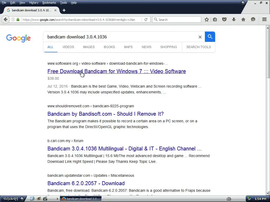The width and height of the screenshot is (270, 202).
Task: Open the downloads arrow icon
Action: (234, 19)
